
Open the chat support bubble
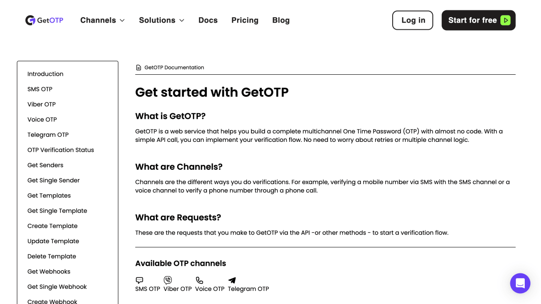pos(520,283)
